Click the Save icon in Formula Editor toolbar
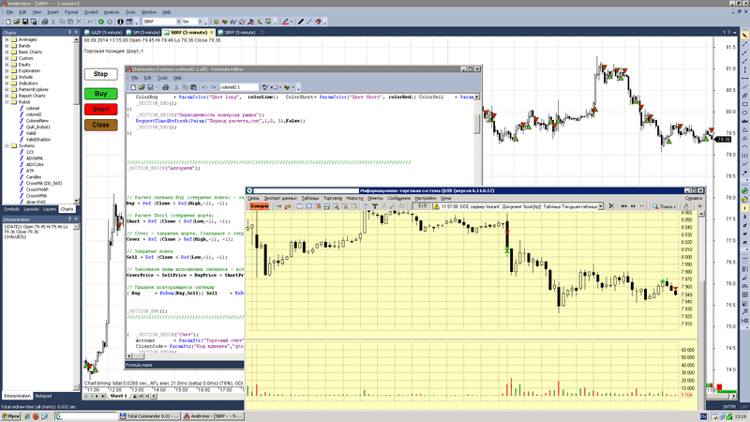 tap(150, 87)
